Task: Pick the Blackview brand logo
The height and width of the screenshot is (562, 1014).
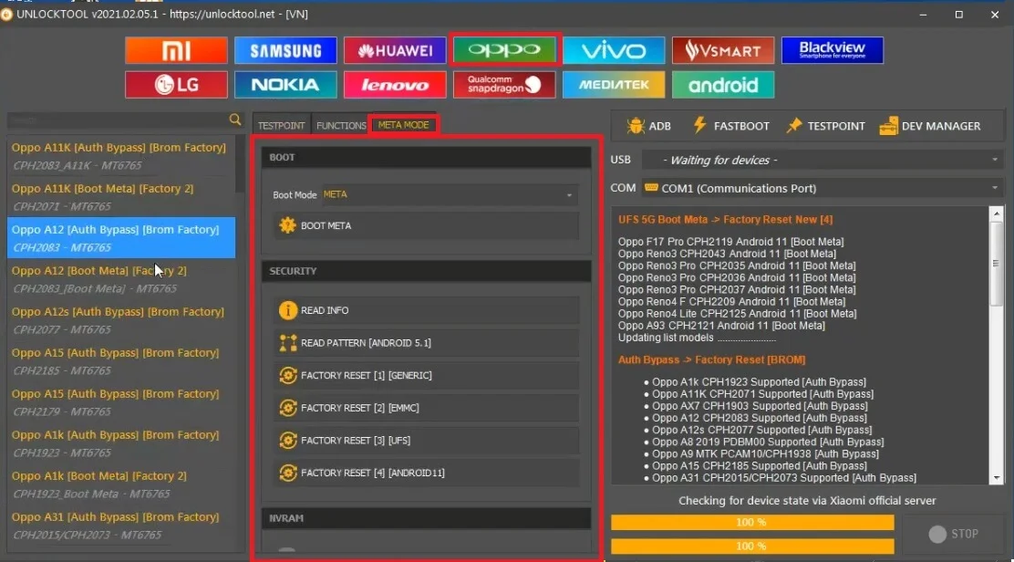Action: click(x=833, y=50)
